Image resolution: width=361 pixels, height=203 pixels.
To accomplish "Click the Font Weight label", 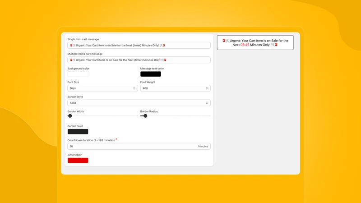I will [x=148, y=82].
